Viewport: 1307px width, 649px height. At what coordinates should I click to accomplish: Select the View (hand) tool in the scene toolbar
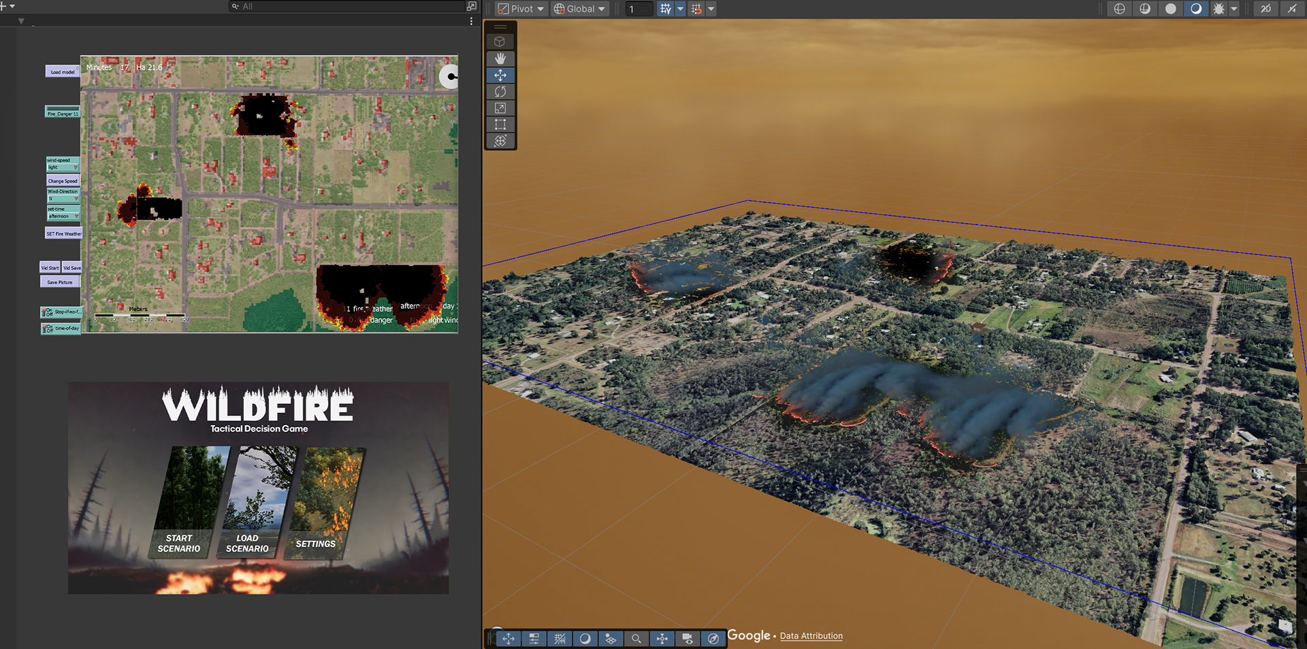500,59
